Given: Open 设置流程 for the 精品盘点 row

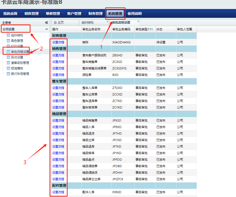Looking at the screenshot, I should (x=58, y=160).
